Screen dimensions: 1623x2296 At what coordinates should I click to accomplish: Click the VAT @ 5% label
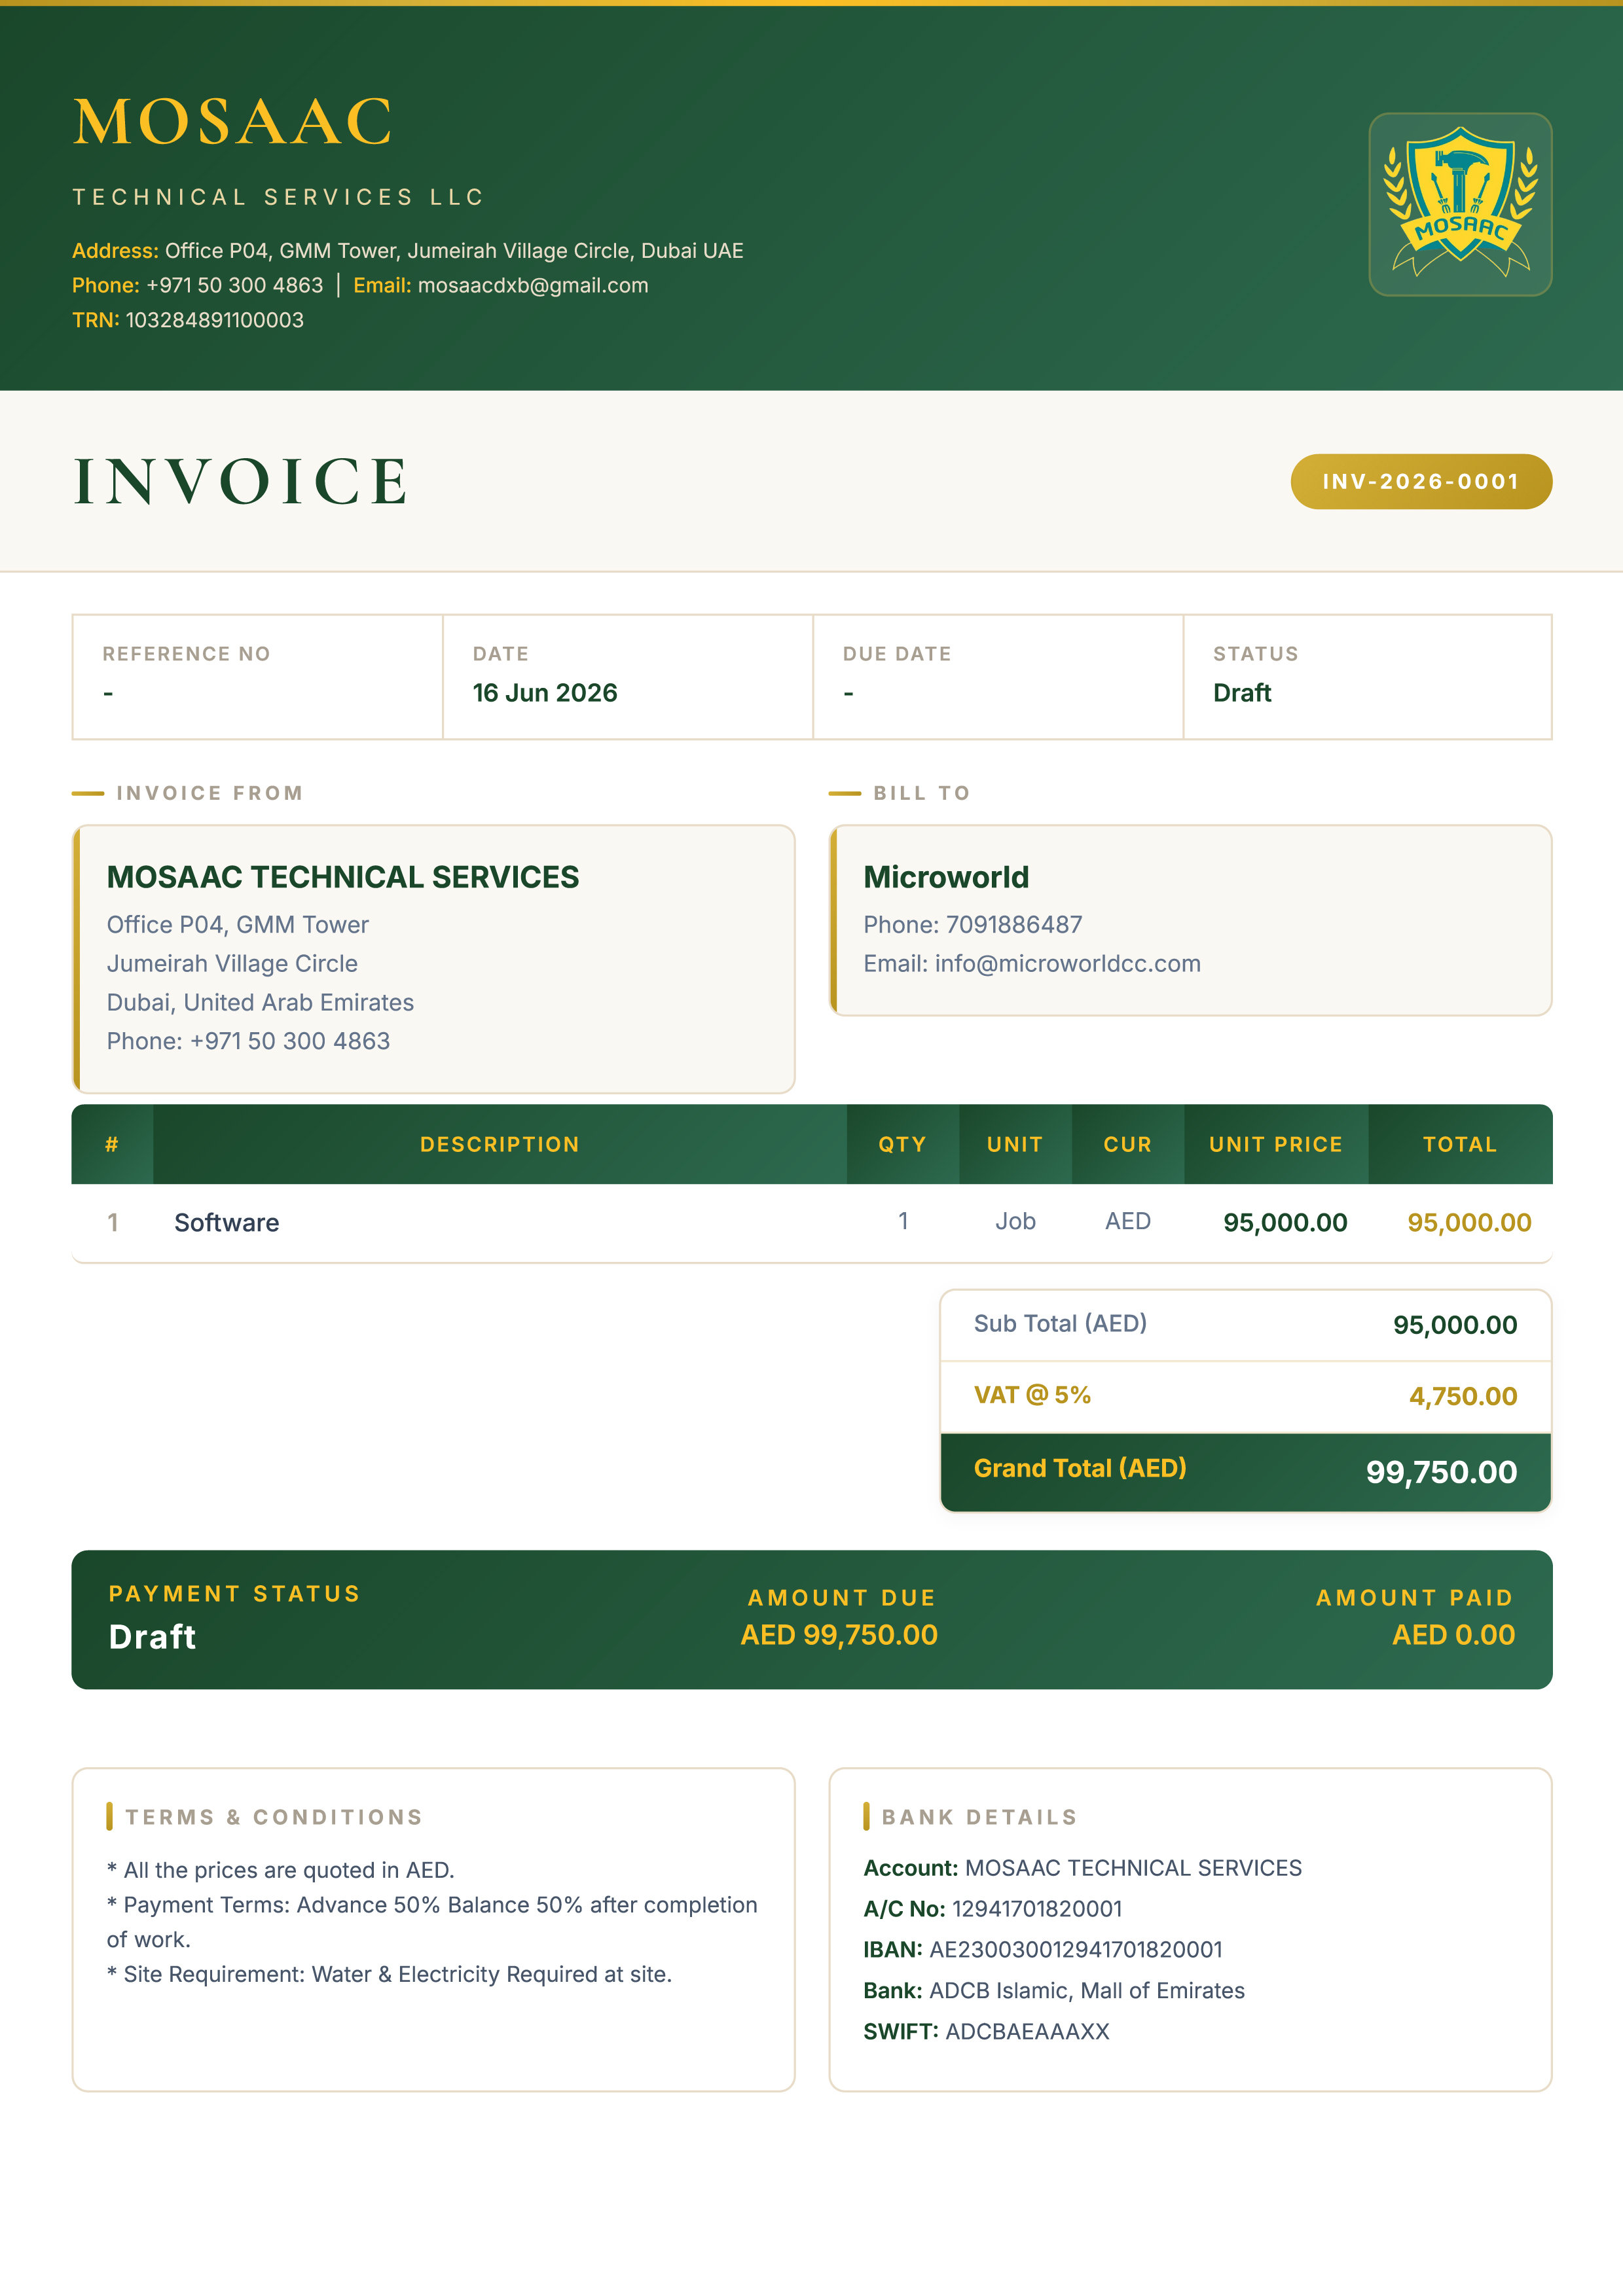point(1032,1396)
